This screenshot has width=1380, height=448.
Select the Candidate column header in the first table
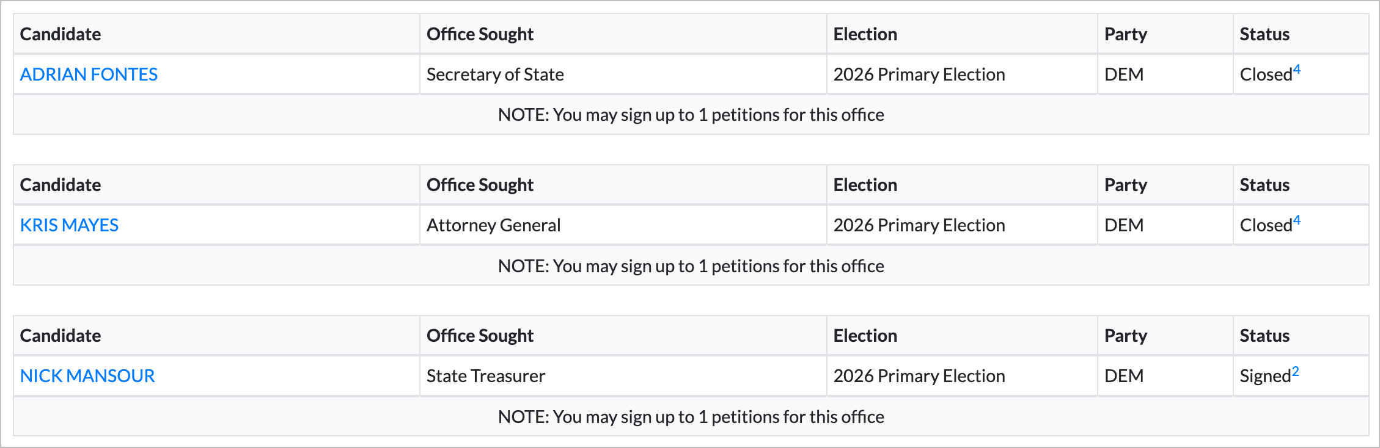click(60, 34)
